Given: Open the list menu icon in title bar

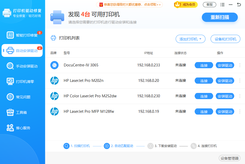Looking at the screenshot, I should pyautogui.click(x=222, y=5).
